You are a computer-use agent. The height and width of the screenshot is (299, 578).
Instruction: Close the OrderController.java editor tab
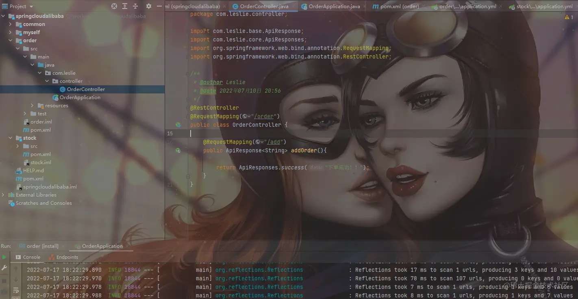click(x=293, y=6)
